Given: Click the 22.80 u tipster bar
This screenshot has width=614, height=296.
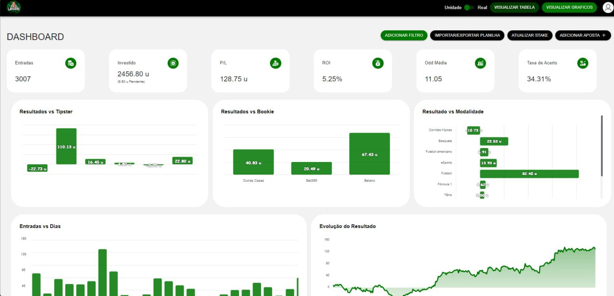Looking at the screenshot, I should click(x=182, y=161).
